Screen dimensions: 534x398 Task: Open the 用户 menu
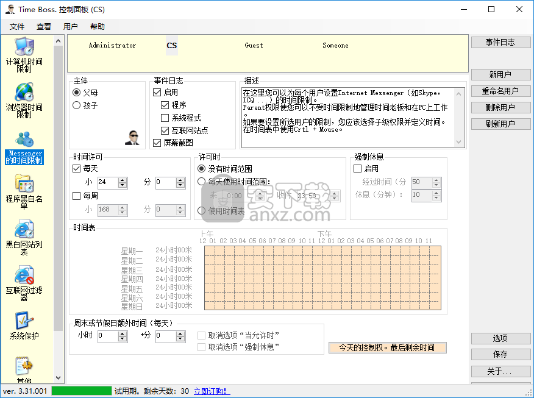(x=71, y=27)
